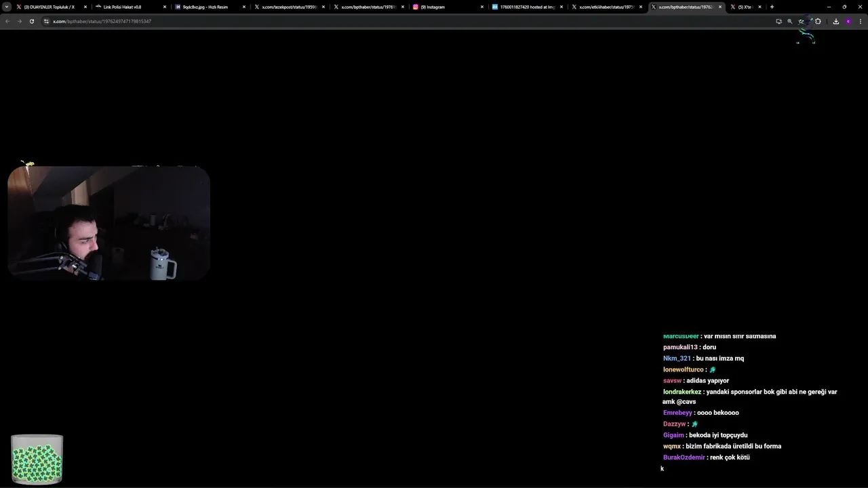Click chat username savsw

coord(672,381)
